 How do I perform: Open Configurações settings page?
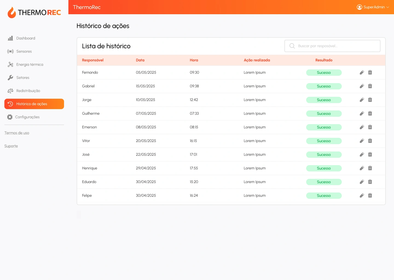pyautogui.click(x=27, y=117)
